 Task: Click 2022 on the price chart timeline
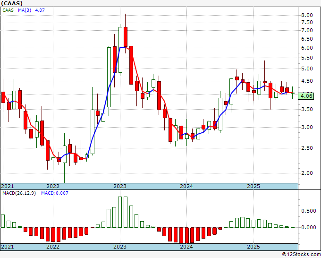pos(53,186)
